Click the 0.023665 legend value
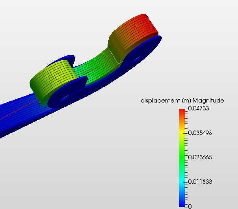The height and width of the screenshot is (209, 238). click(x=200, y=157)
